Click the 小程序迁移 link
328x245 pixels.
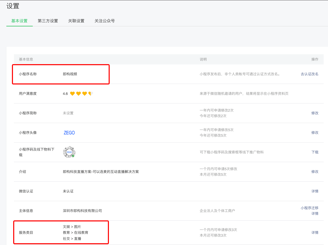309,208
